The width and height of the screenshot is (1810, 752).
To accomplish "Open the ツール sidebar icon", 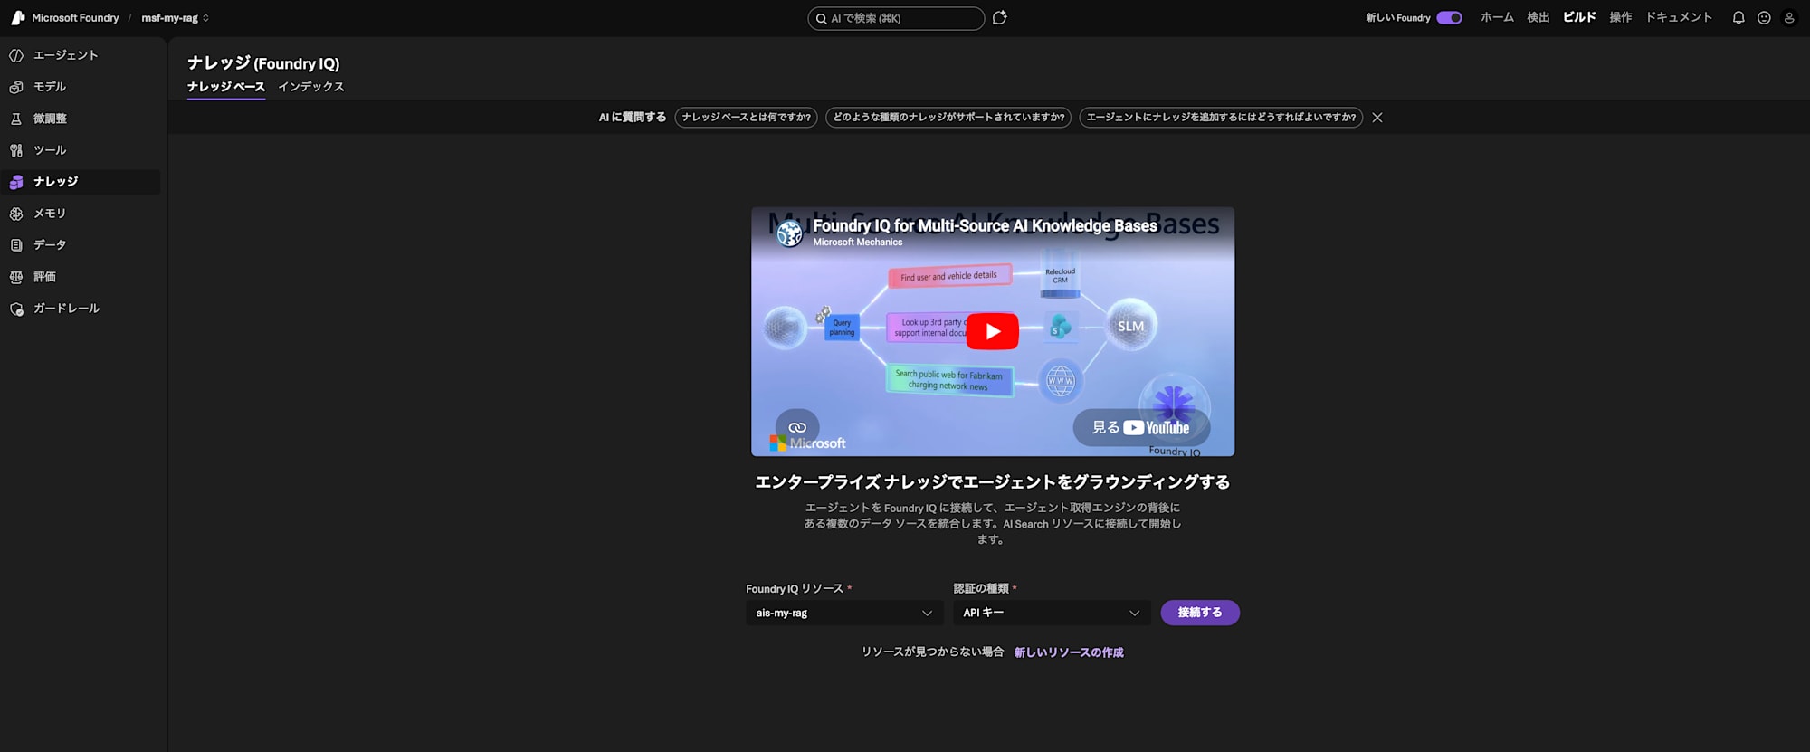I will point(16,151).
